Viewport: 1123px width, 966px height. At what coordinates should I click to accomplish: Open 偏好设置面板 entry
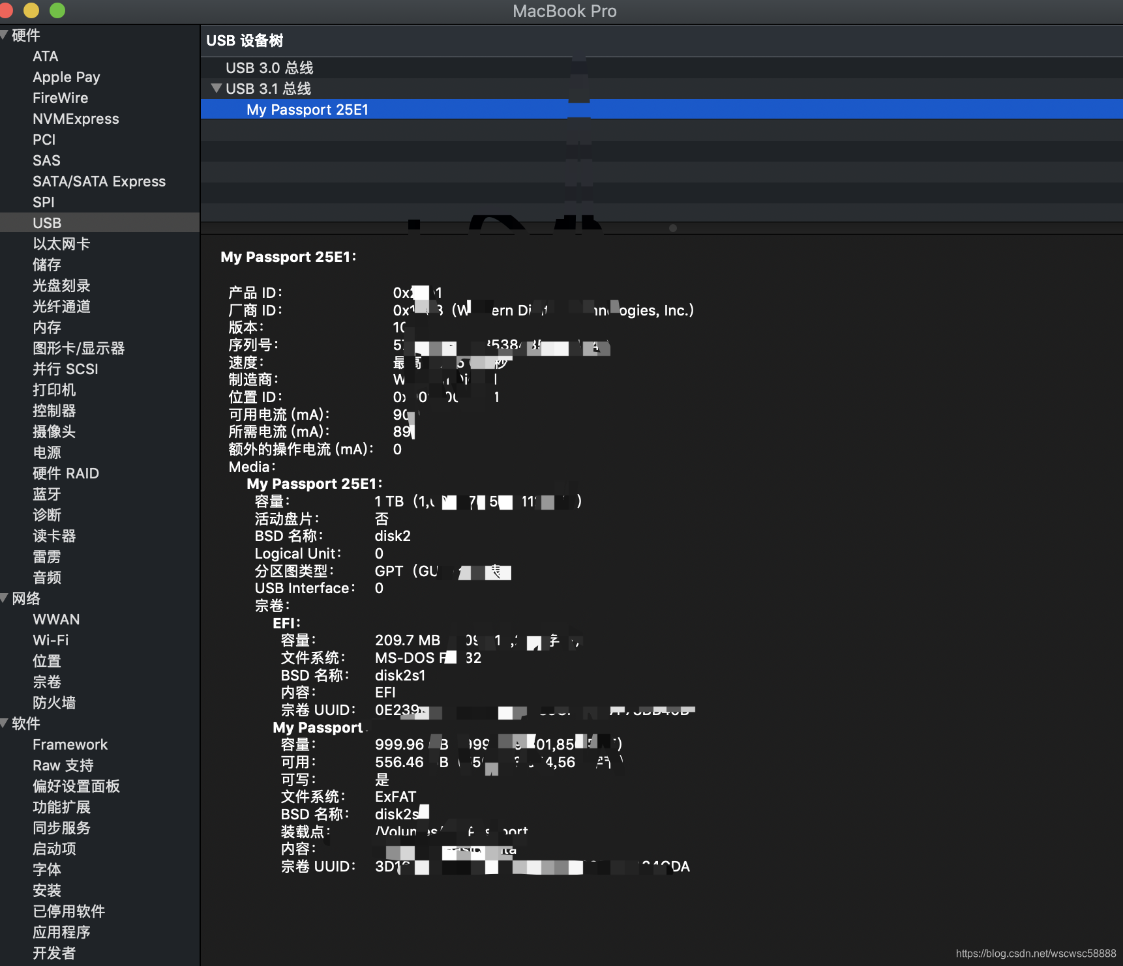pos(76,786)
